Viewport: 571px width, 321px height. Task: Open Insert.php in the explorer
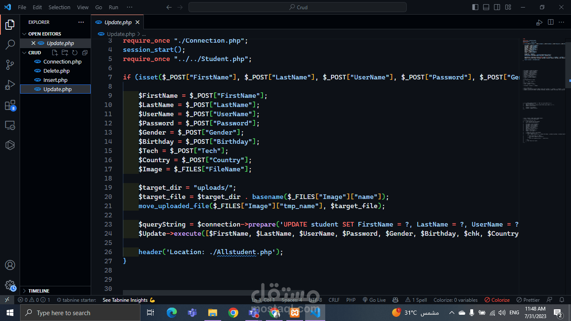click(x=55, y=80)
